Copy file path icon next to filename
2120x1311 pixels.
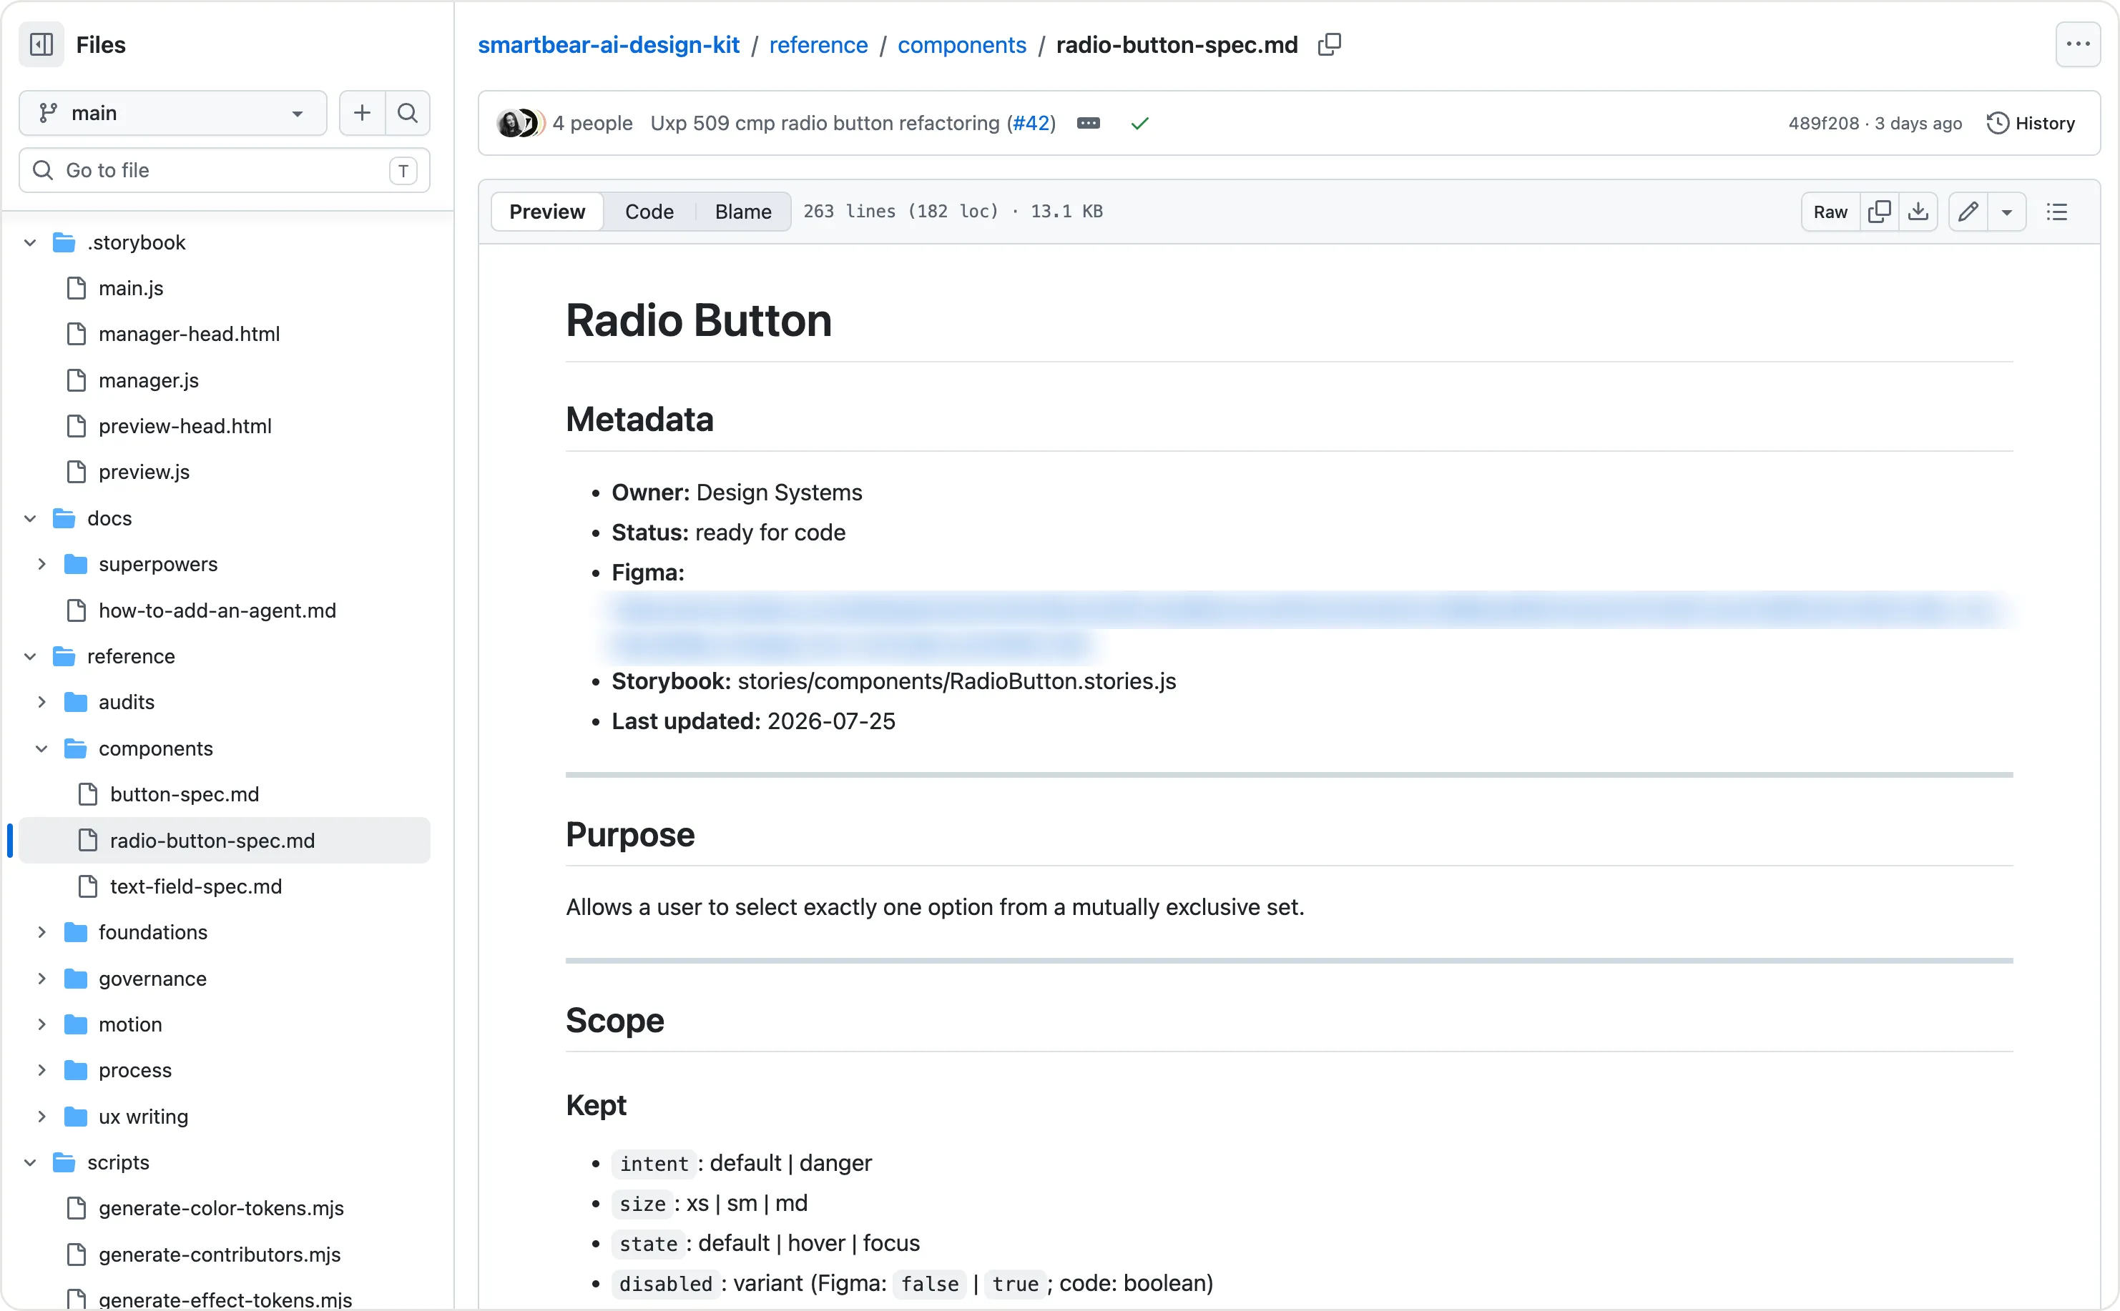[x=1329, y=44]
